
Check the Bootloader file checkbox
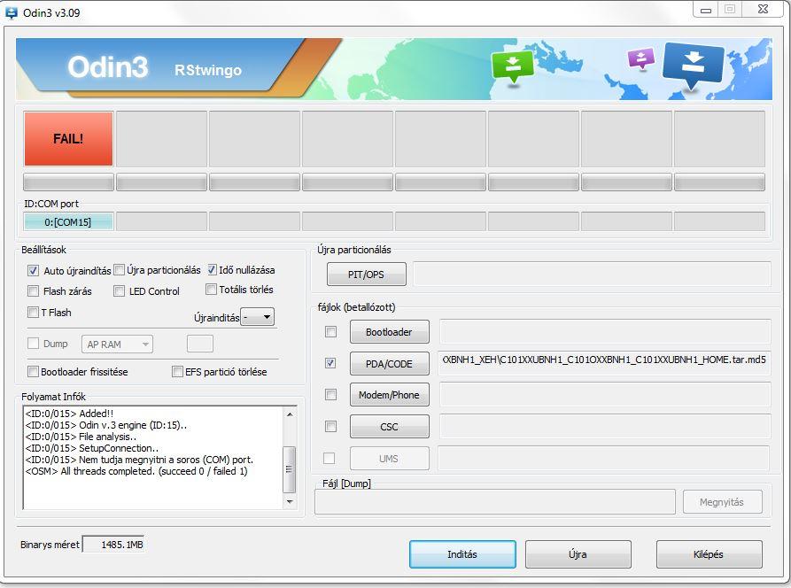pyautogui.click(x=331, y=332)
